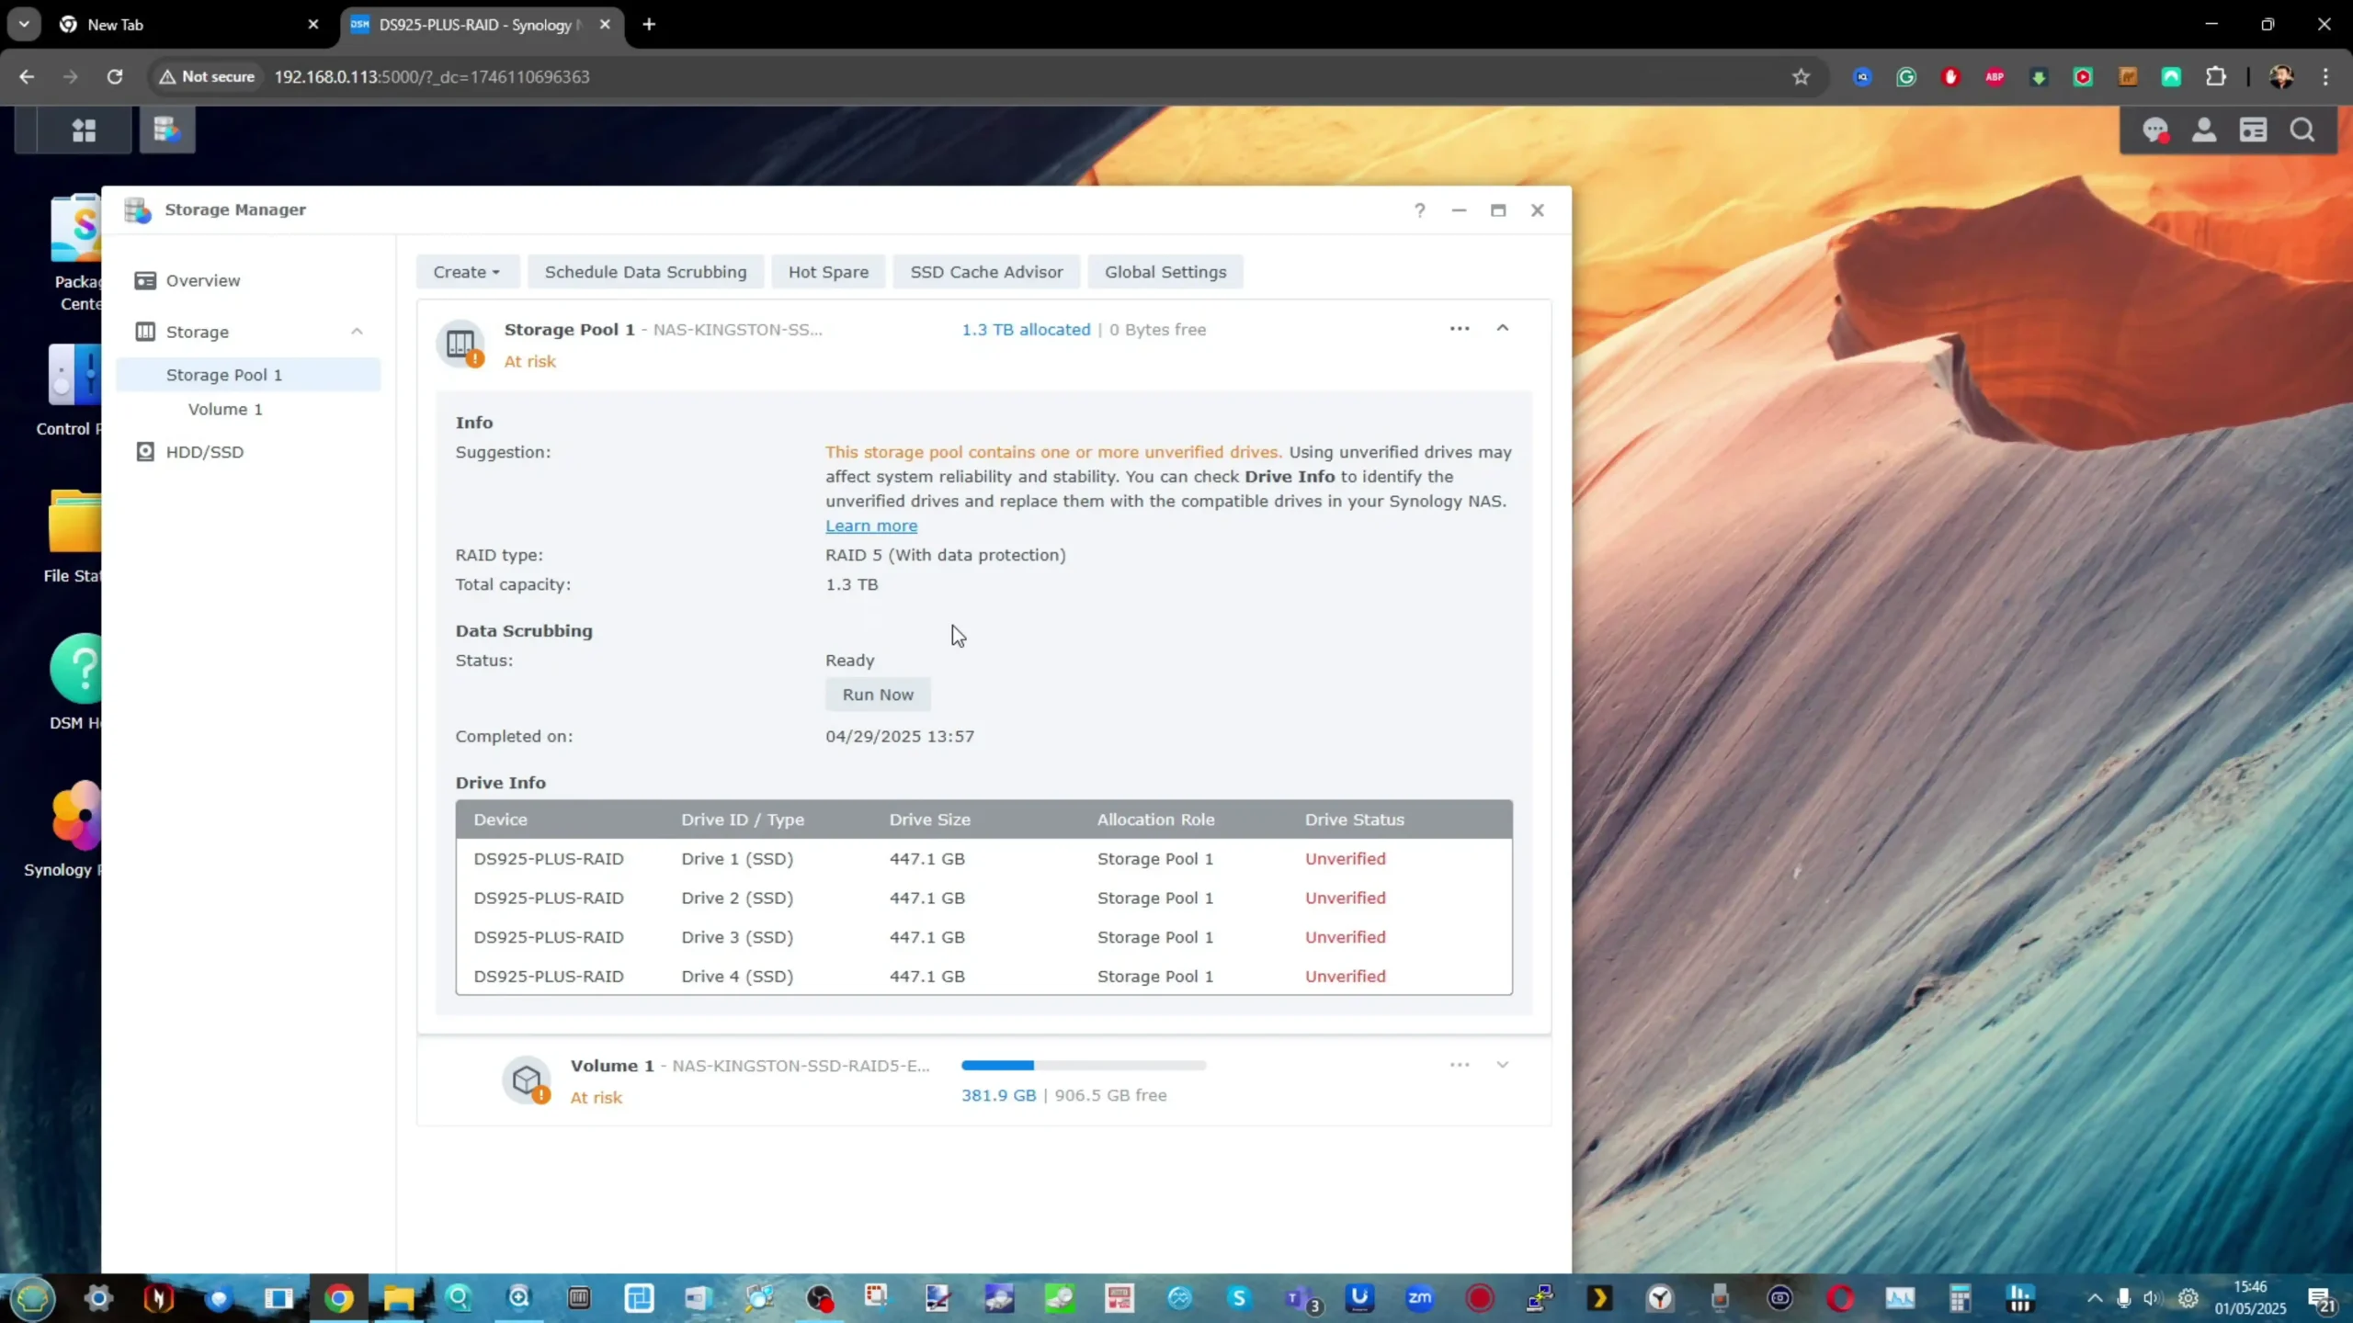Click the Drive 3 (SSD) row
Screen dimensions: 2353x1323
(983, 937)
